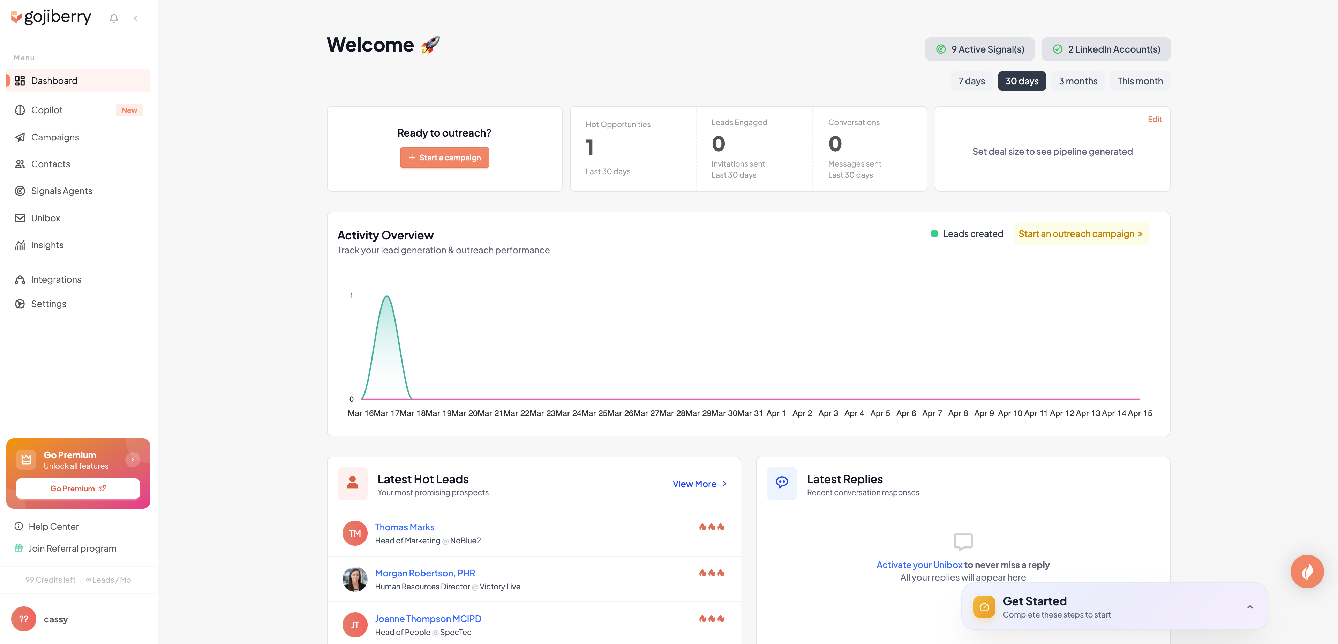Open Settings from the menu
The width and height of the screenshot is (1338, 644).
(48, 304)
